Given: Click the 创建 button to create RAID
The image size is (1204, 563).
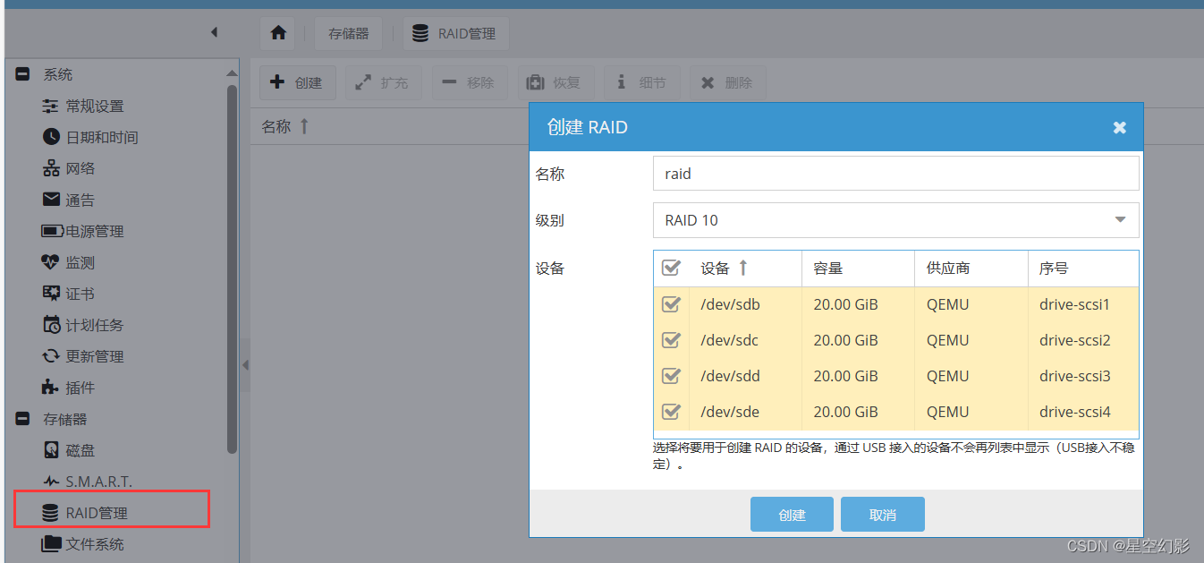Looking at the screenshot, I should tap(792, 514).
